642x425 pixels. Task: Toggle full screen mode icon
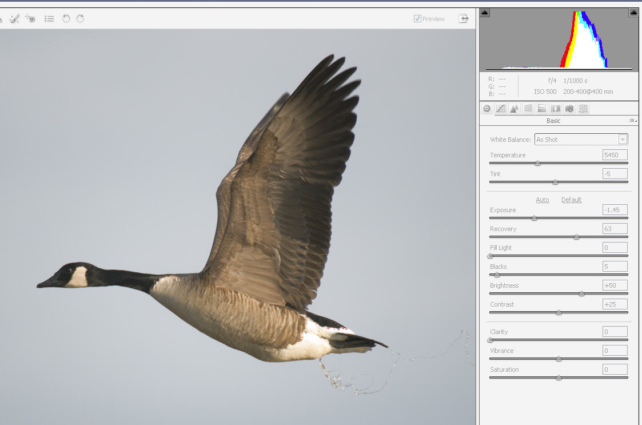[464, 19]
